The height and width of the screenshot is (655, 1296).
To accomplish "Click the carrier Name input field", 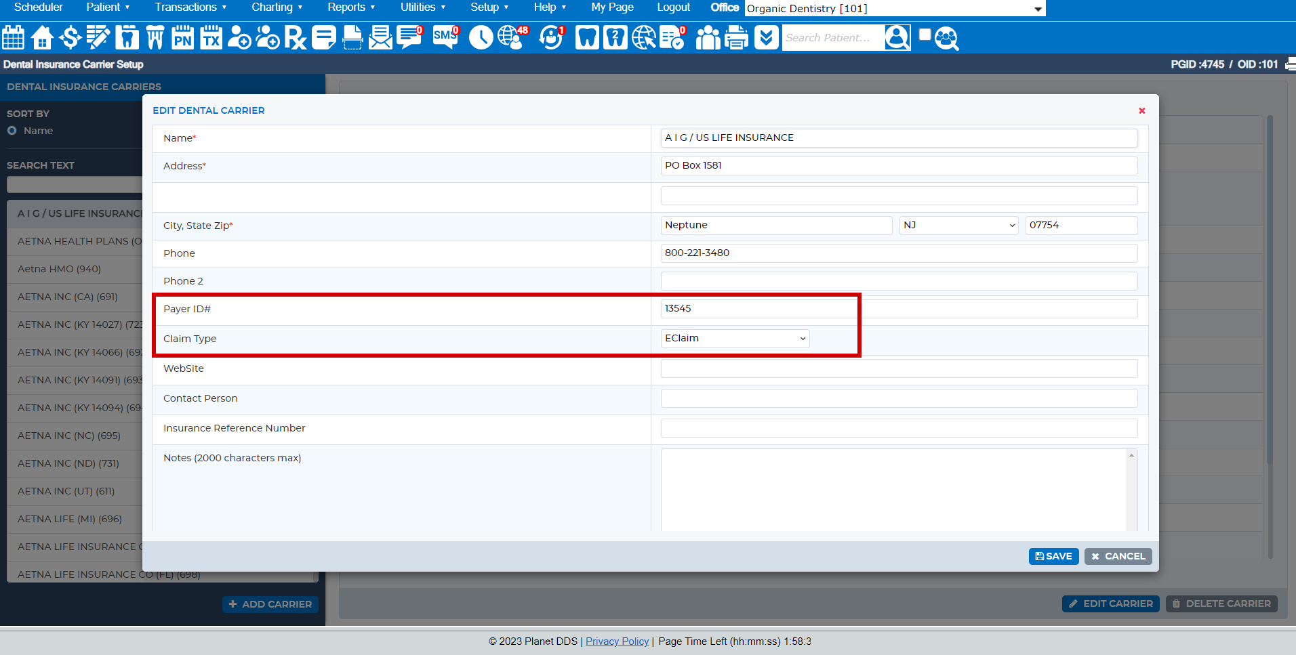I will point(899,138).
